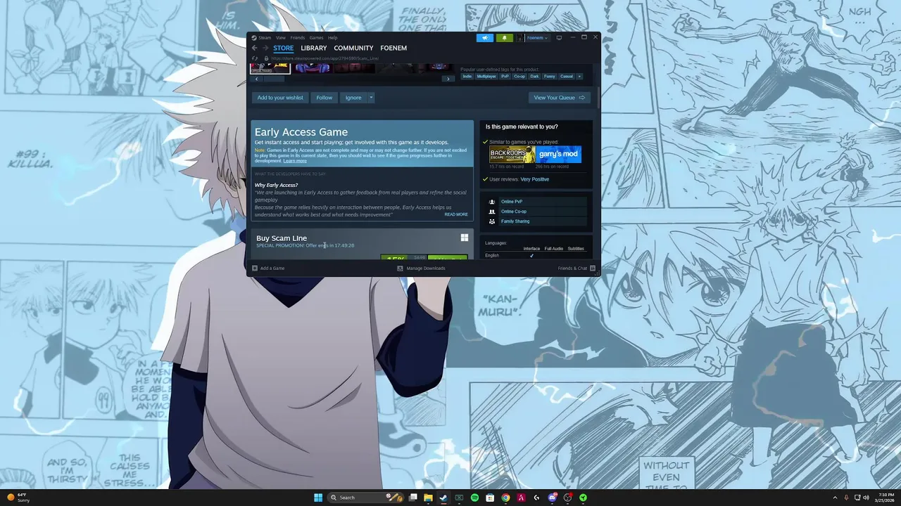Click the Multiplayer tag

click(486, 77)
